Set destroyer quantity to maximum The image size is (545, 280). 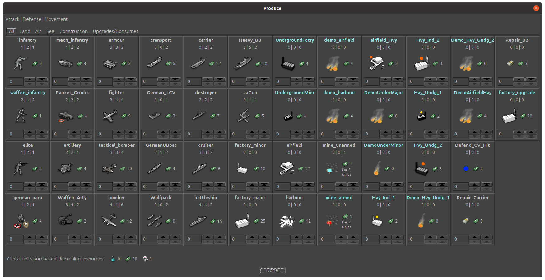220,132
